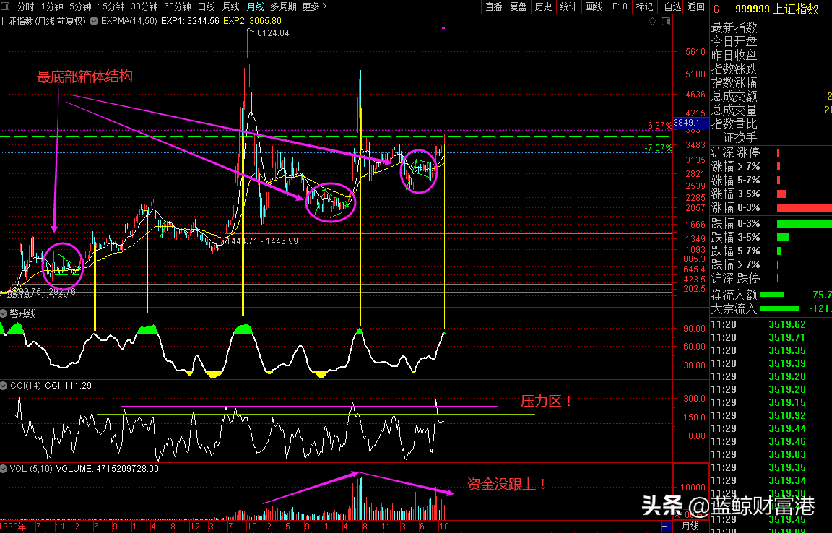The image size is (832, 533).
Task: Open the 画线 drawing tools
Action: pos(594,6)
